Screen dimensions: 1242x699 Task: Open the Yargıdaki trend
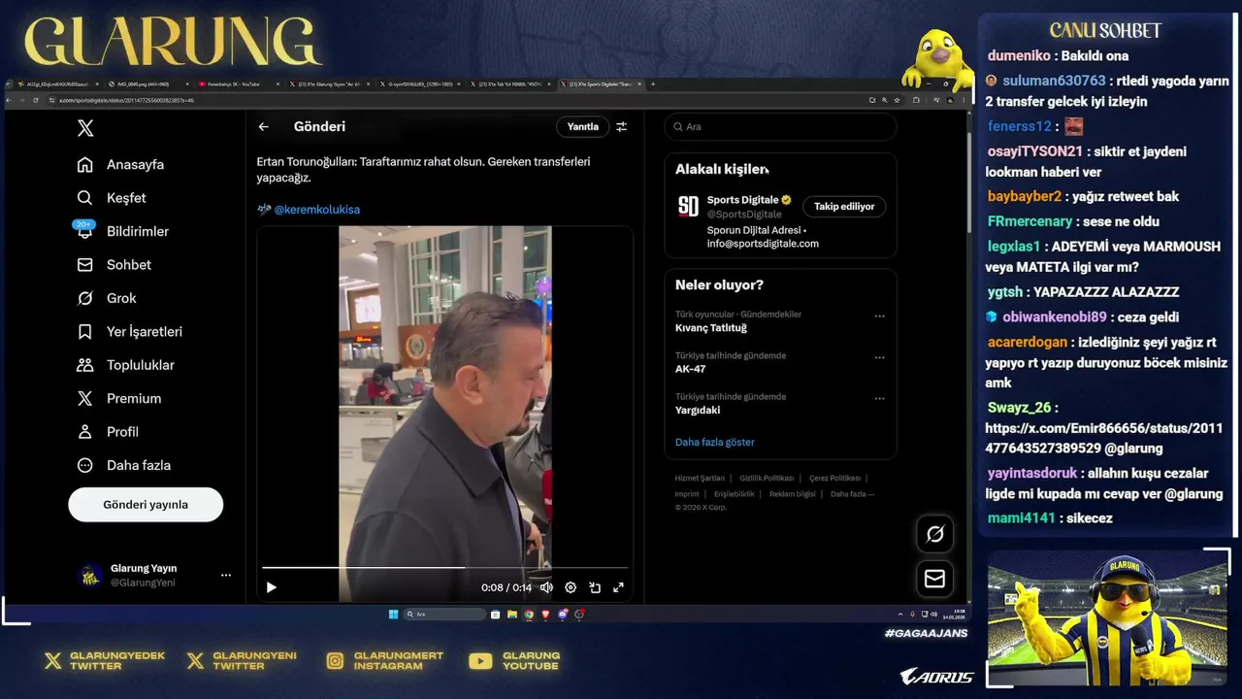click(x=698, y=410)
